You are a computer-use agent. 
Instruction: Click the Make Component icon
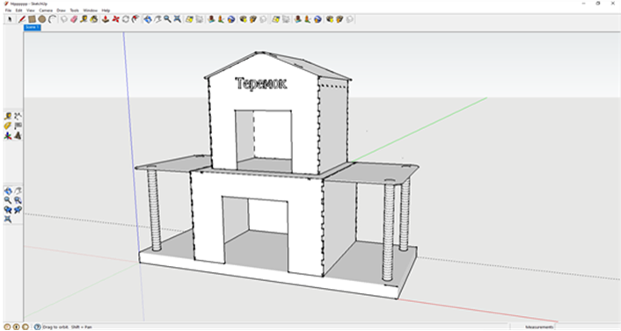point(63,19)
